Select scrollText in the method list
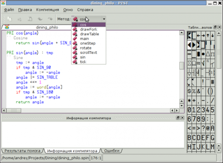Image resolution: width=223 pixels, height=163 pixels. 89,53
